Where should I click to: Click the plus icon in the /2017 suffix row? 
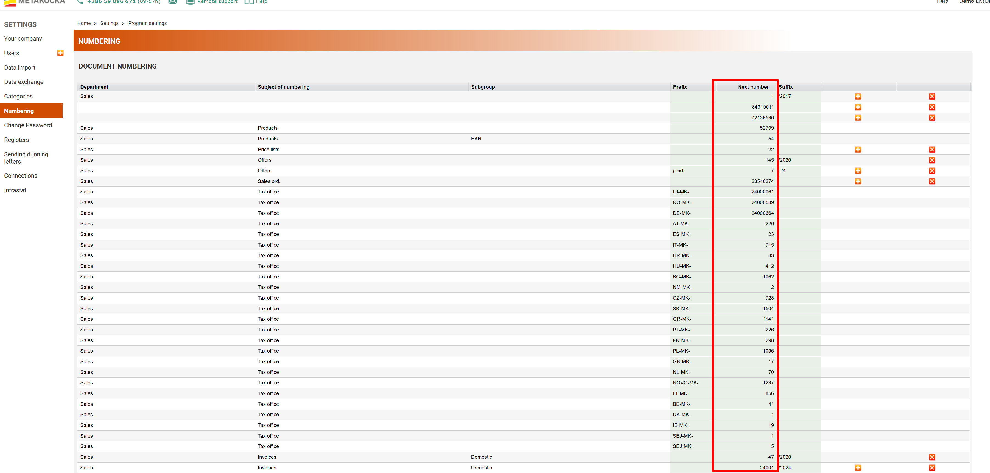(858, 96)
